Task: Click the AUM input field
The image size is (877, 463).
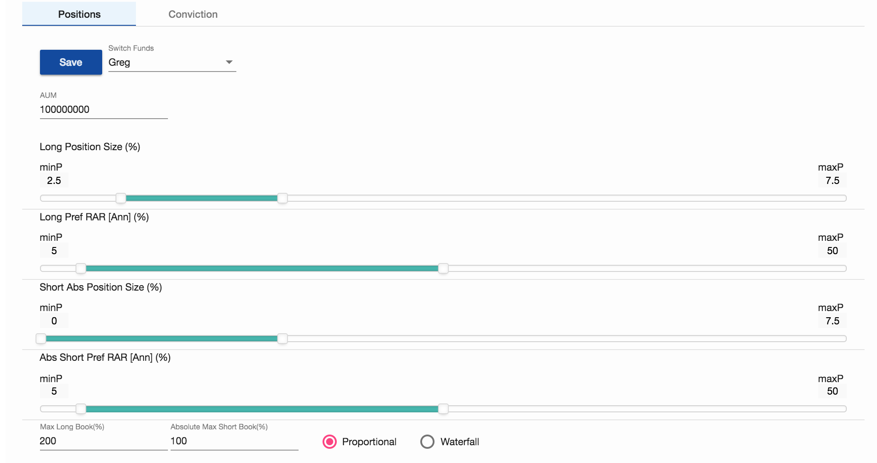Action: click(x=104, y=109)
